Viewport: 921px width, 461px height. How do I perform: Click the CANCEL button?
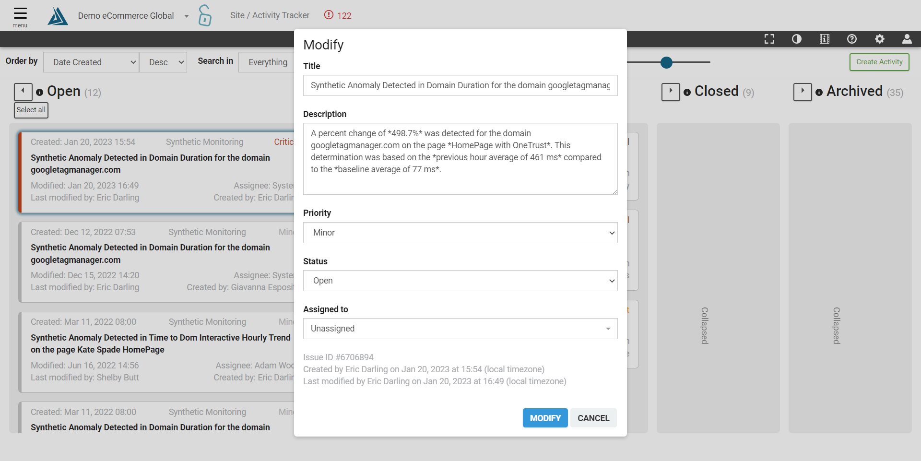point(593,418)
